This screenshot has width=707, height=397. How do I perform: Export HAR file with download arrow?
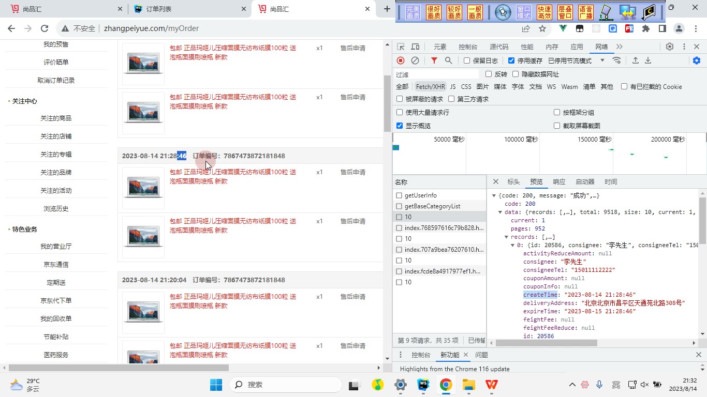point(648,60)
